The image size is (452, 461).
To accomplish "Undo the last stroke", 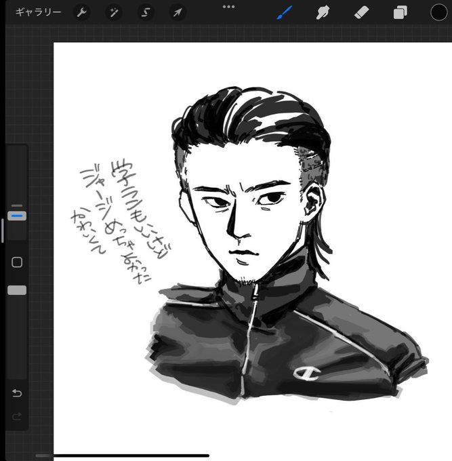I will click(x=17, y=393).
